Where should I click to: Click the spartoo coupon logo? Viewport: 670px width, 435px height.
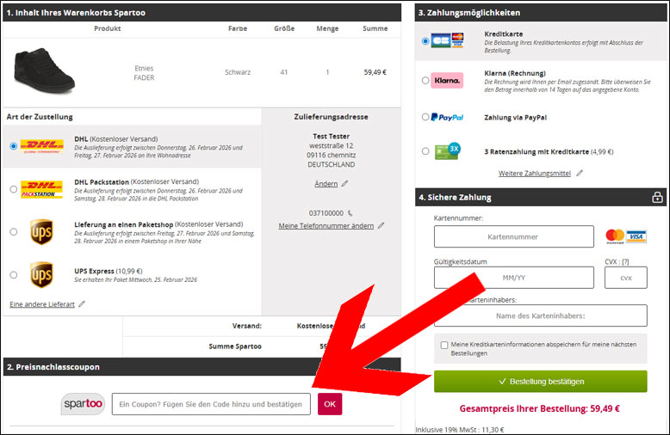(83, 403)
